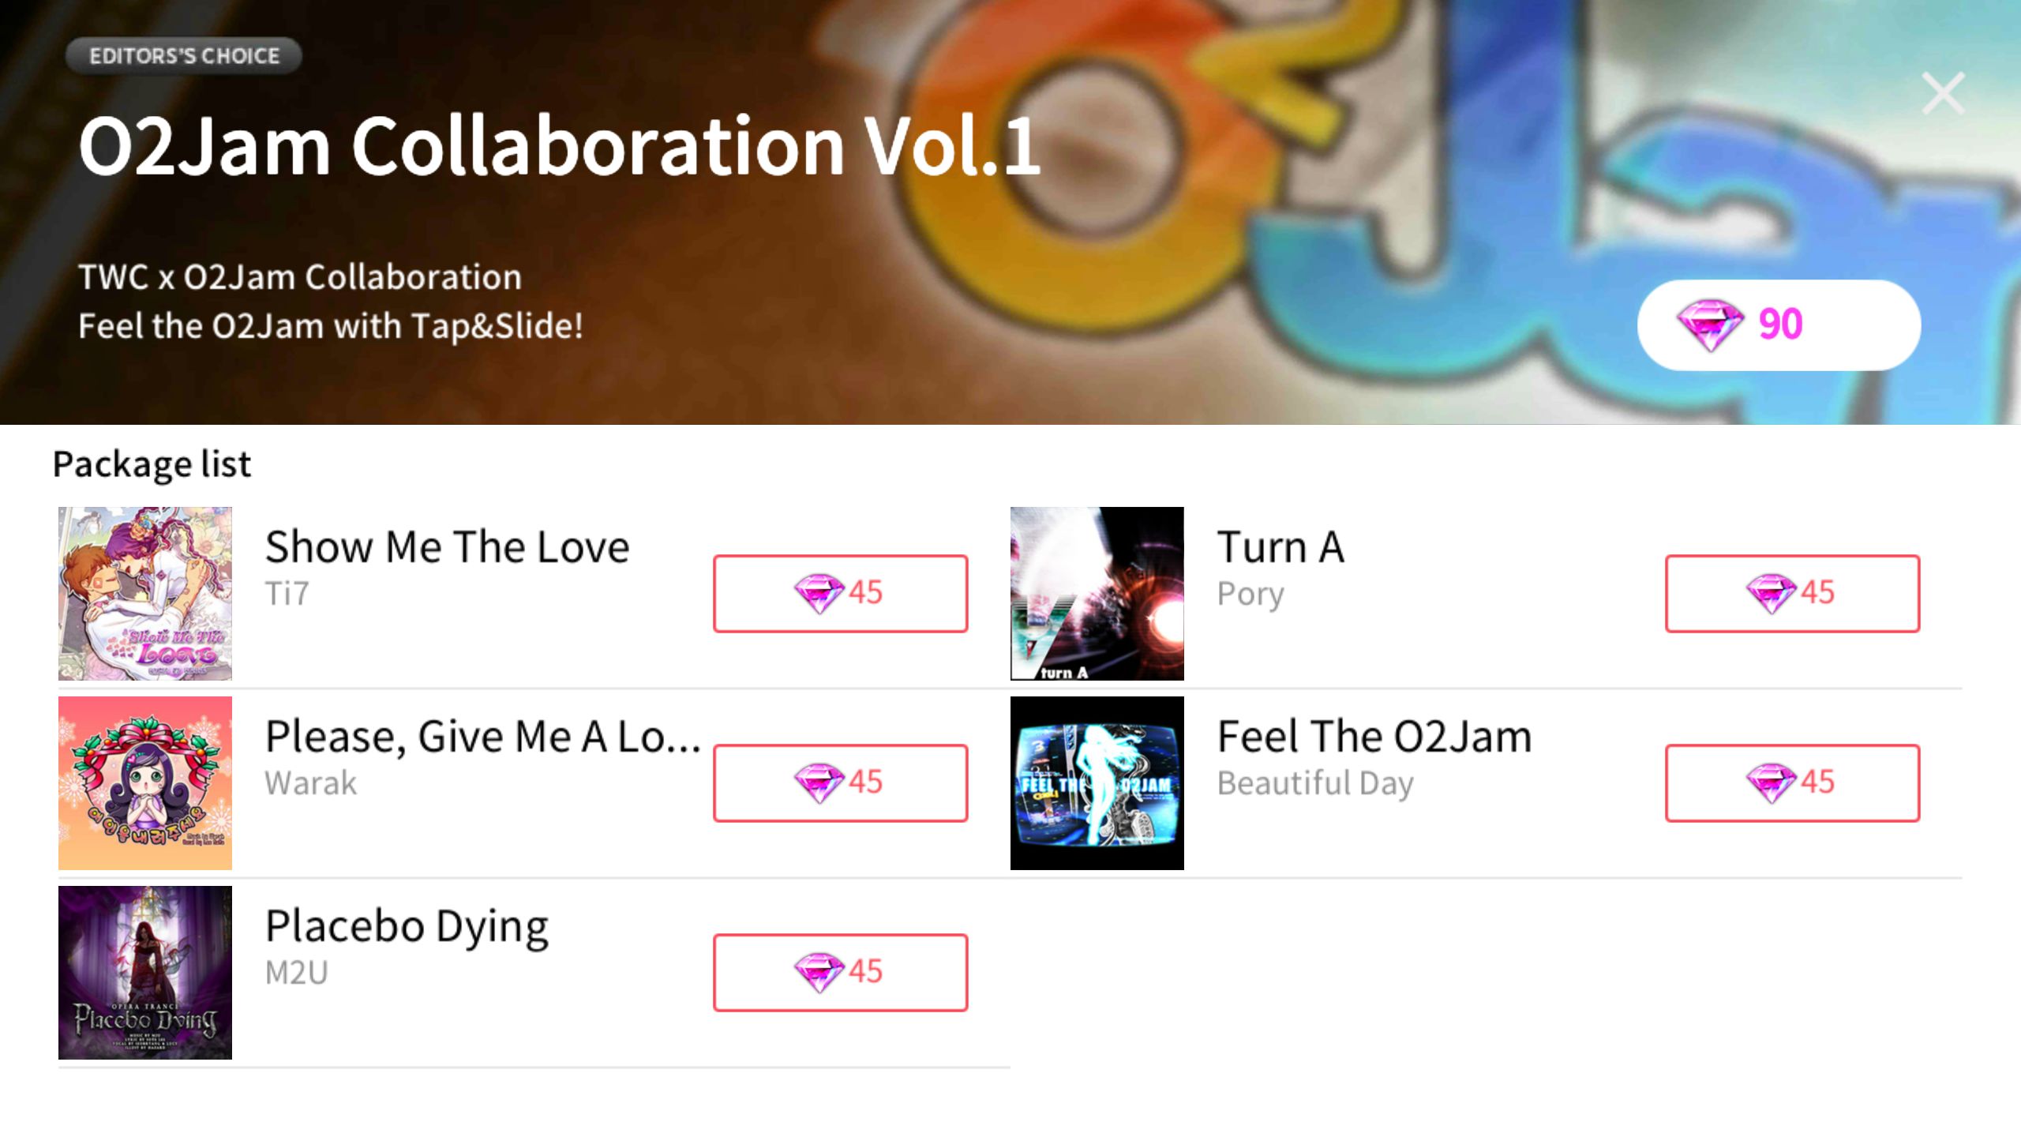Close the O2Jam Collaboration package dialog
Image resolution: width=2021 pixels, height=1137 pixels.
pos(1943,94)
